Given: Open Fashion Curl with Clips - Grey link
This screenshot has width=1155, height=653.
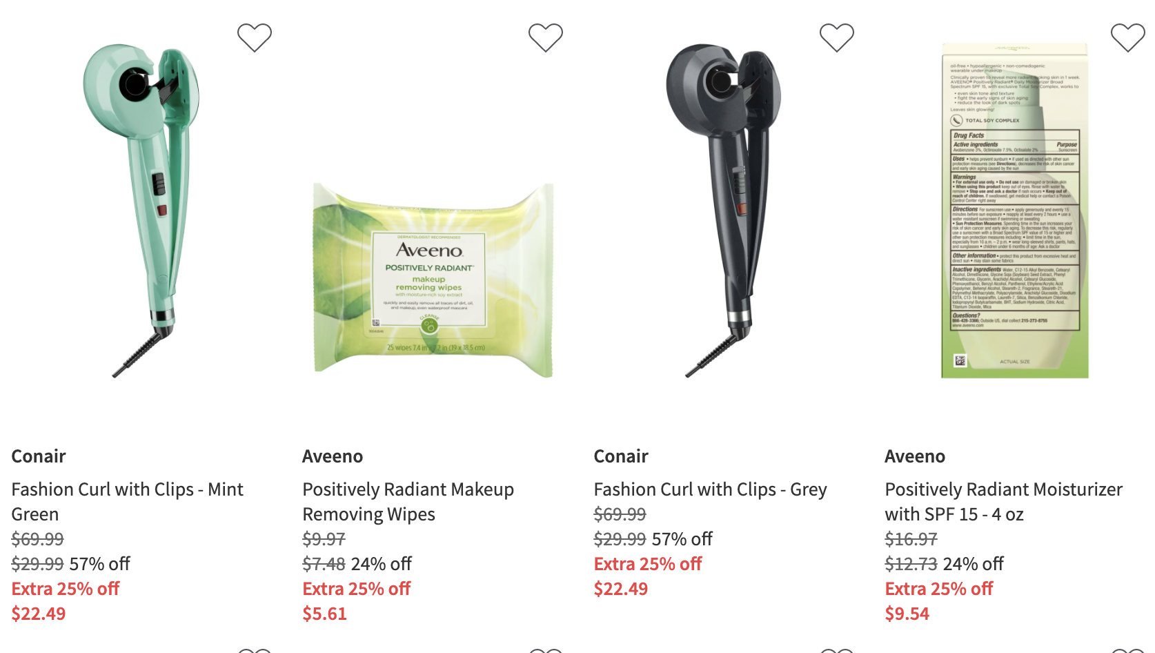Looking at the screenshot, I should 710,489.
